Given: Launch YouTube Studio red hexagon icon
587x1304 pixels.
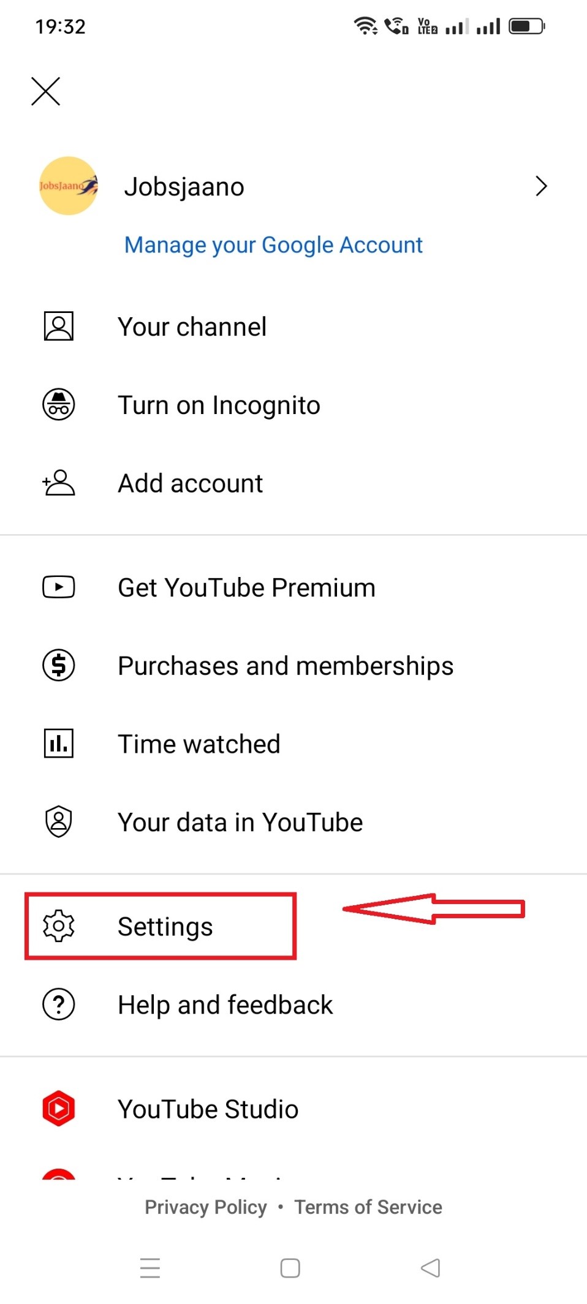Looking at the screenshot, I should [59, 1109].
